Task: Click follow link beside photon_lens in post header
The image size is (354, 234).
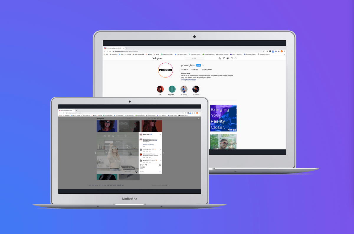Action: (151, 134)
